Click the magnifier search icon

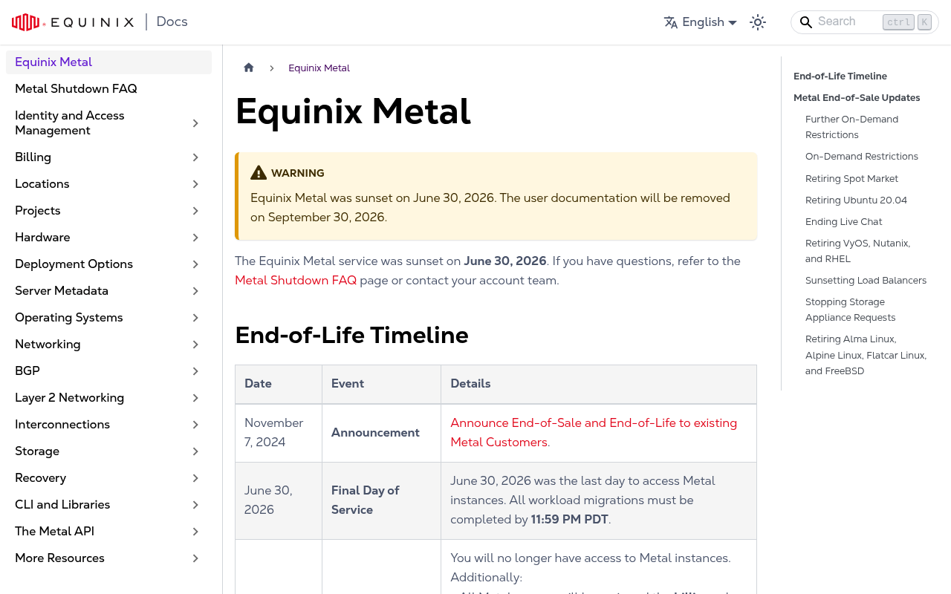[x=806, y=22]
